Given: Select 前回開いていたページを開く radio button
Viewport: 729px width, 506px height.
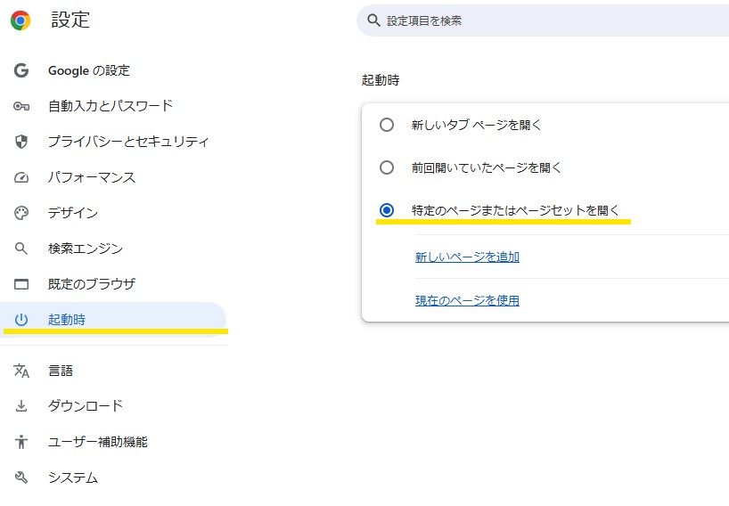Looking at the screenshot, I should (x=387, y=167).
